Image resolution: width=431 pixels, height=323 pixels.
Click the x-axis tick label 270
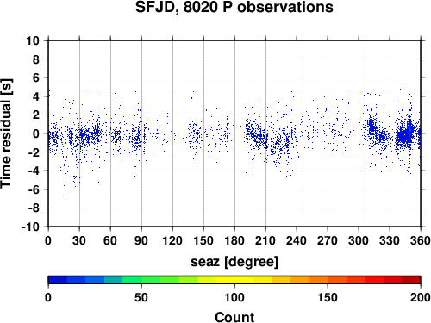point(328,240)
